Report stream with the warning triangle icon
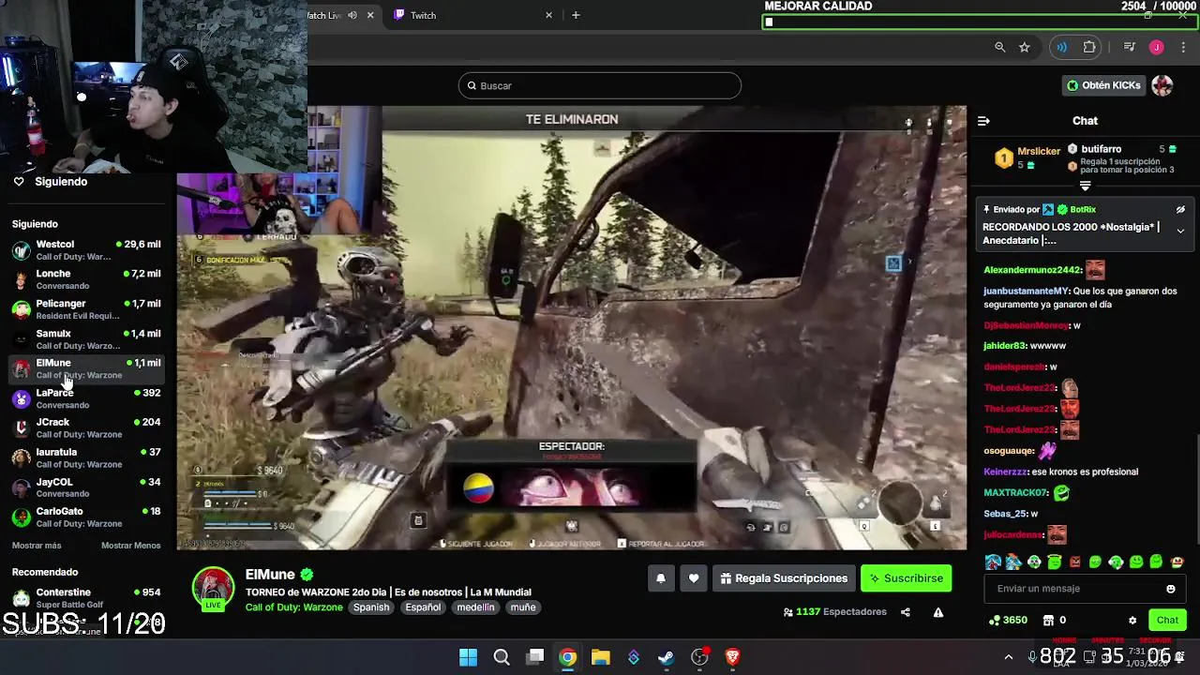The width and height of the screenshot is (1200, 675). (937, 612)
